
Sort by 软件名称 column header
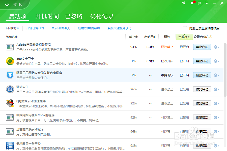pos(12,37)
